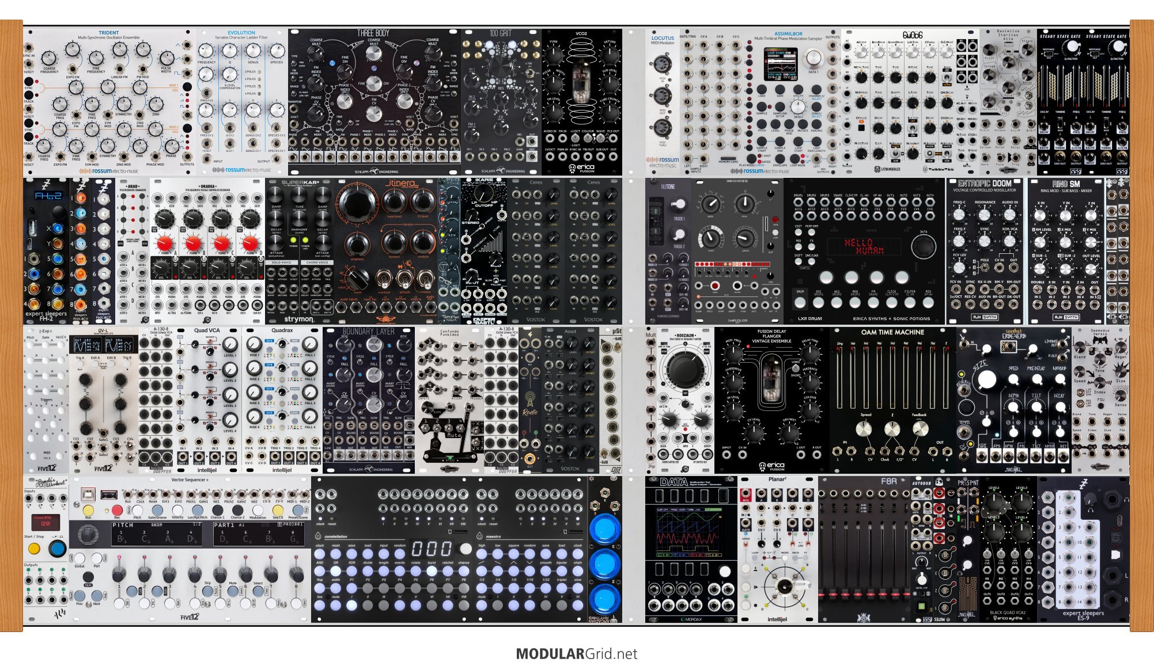Screen dimensions: 1154x666
Task: Toggle the POLE switch on Entropic Doom
Action: click(x=985, y=269)
